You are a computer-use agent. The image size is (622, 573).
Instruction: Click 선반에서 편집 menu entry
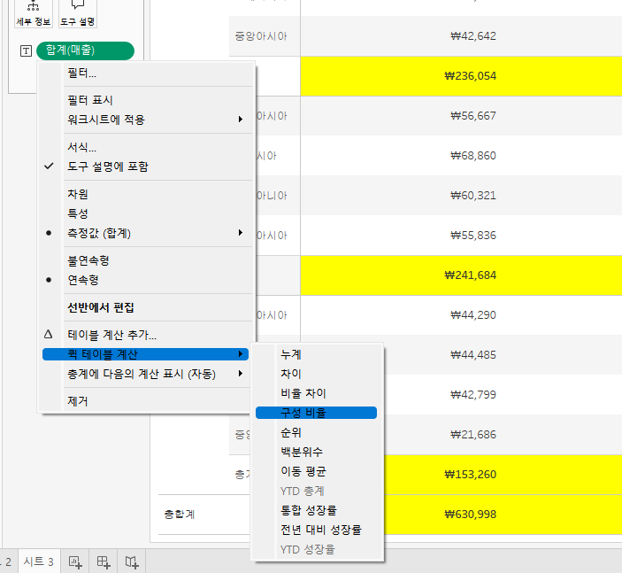(x=147, y=307)
